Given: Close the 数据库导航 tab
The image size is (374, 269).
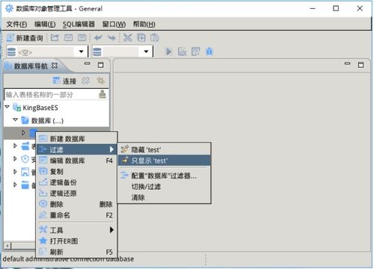Looking at the screenshot, I should (55, 66).
